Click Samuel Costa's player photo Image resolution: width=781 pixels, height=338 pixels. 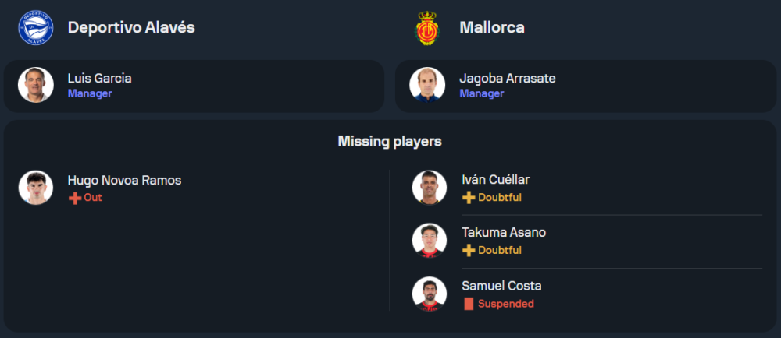pyautogui.click(x=430, y=294)
